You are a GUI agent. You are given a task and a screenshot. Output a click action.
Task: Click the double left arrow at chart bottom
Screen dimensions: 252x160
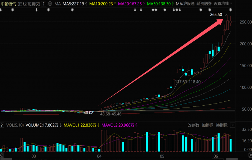point(2,155)
